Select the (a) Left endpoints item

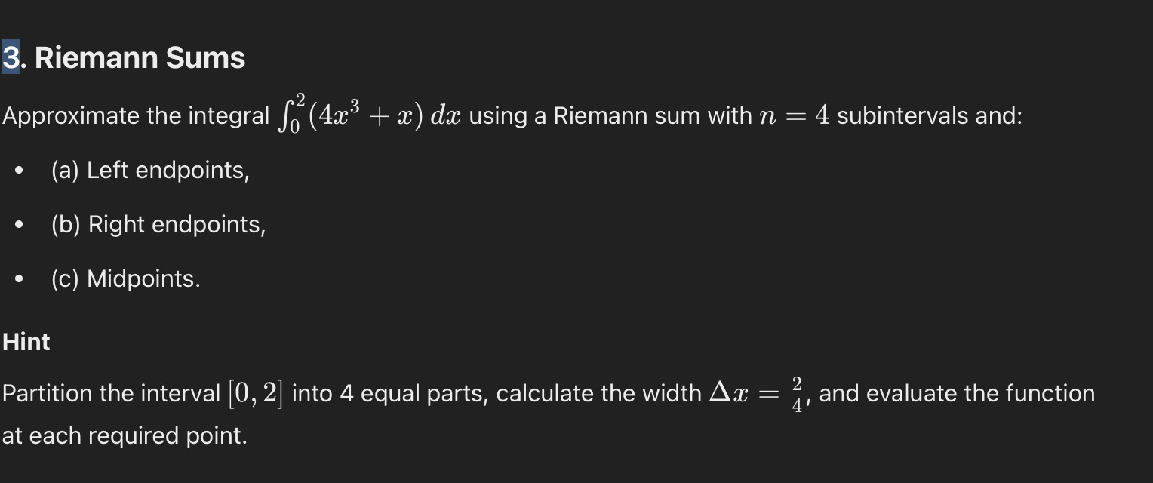click(150, 171)
